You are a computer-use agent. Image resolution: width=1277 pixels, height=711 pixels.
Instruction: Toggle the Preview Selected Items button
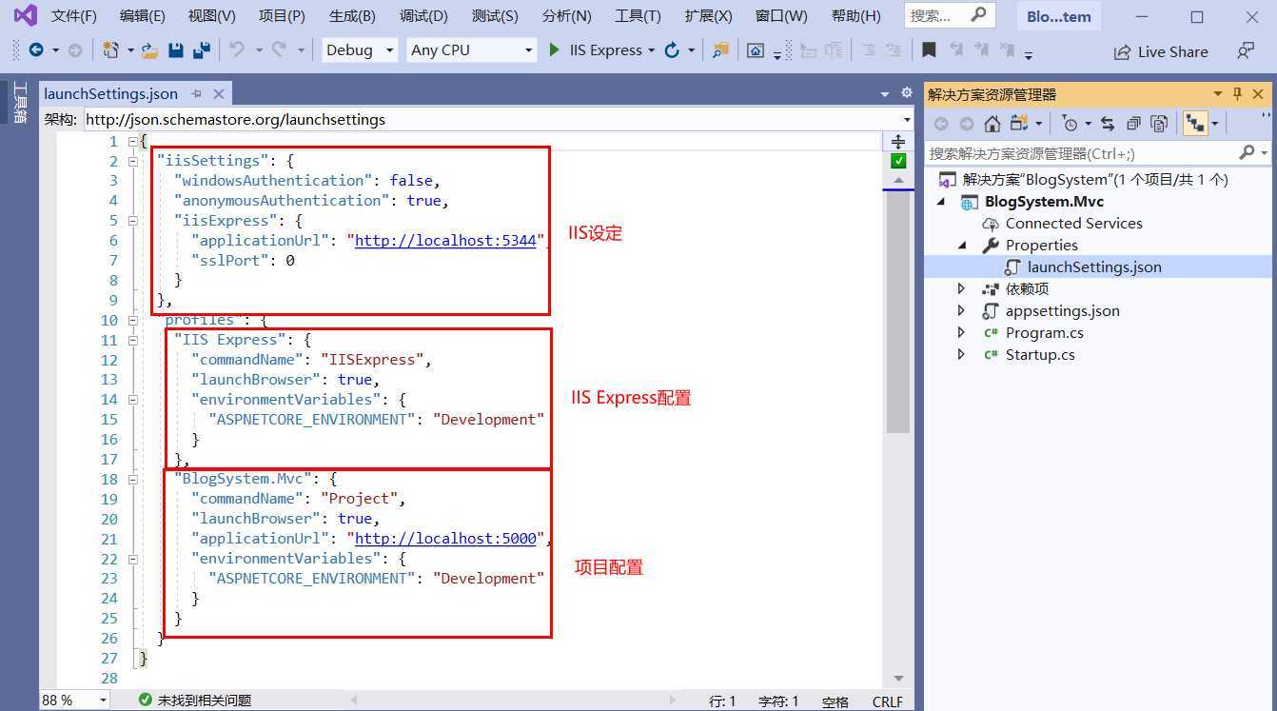[1192, 124]
